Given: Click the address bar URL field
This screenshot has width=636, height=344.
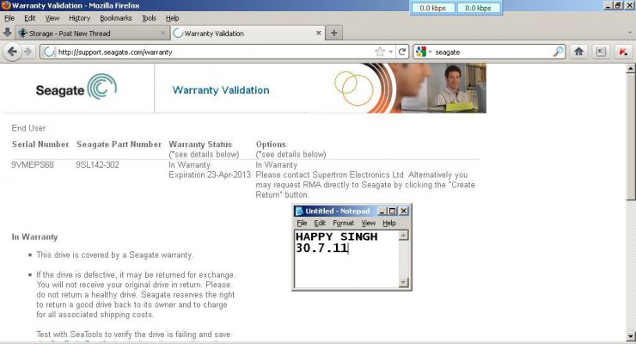Looking at the screenshot, I should tap(215, 52).
